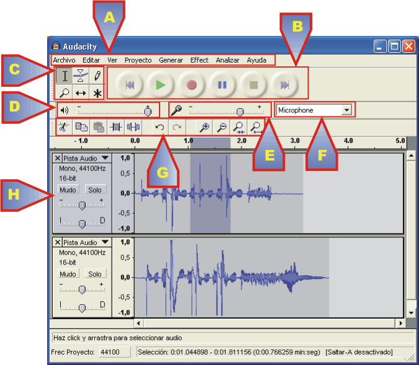Open the Effect menu
Image resolution: width=419 pixels, height=365 pixels.
click(x=199, y=60)
